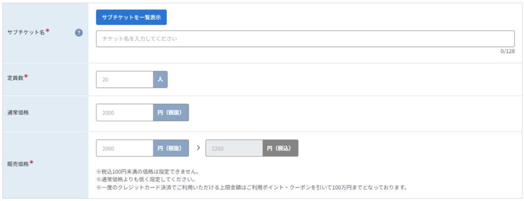Click the 円（税抜） addon in 通常価格 row
Image resolution: width=524 pixels, height=201 pixels.
coord(171,113)
